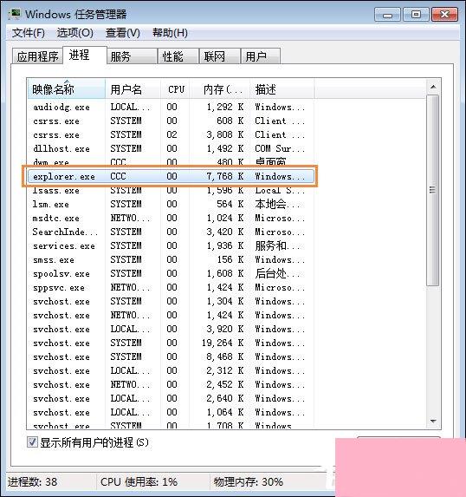Image resolution: width=466 pixels, height=497 pixels.
Task: Click 7,768 K memory value of explorer.exe
Action: (225, 176)
